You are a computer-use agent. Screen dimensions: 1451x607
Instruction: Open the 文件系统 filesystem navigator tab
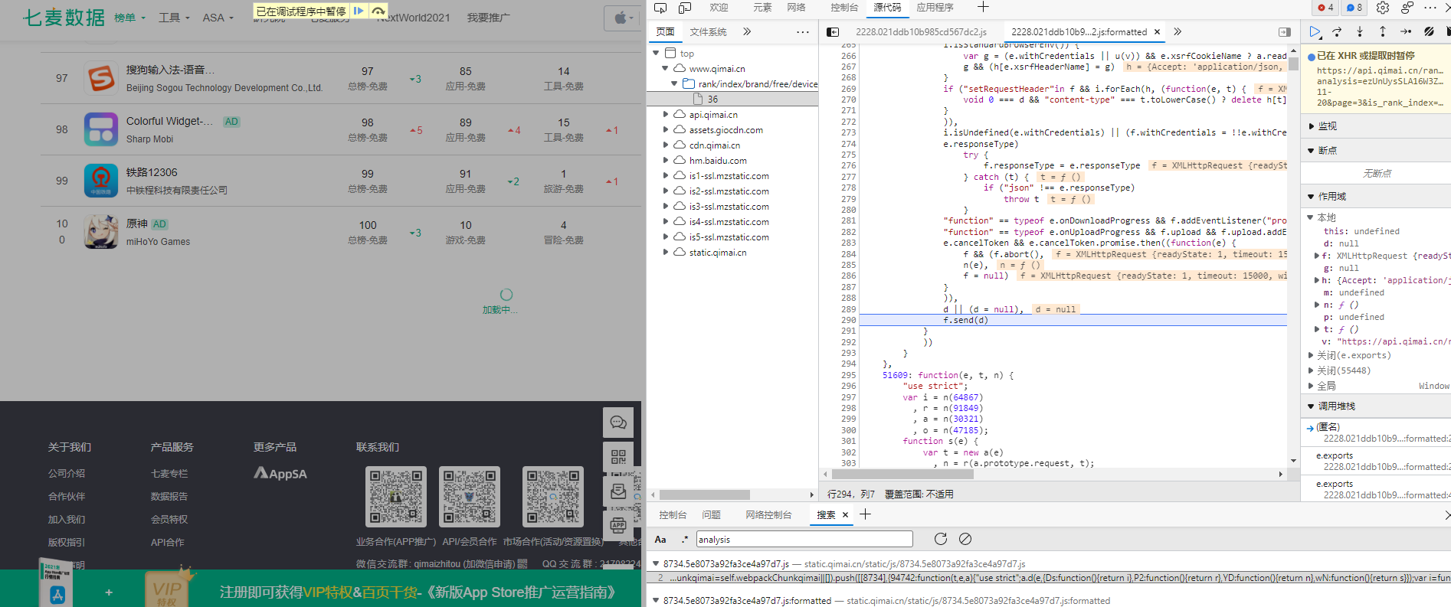coord(708,32)
